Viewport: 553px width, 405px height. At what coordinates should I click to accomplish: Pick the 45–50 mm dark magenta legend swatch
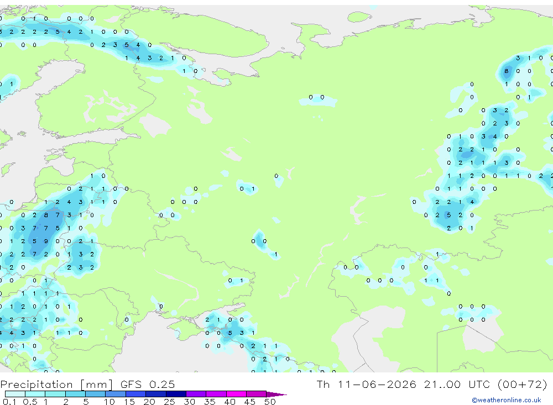pos(256,394)
